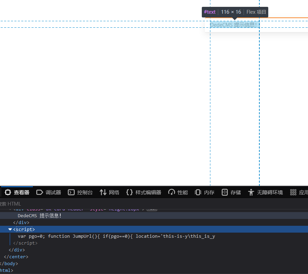Focus the 搜索 HTML search field

(154, 204)
